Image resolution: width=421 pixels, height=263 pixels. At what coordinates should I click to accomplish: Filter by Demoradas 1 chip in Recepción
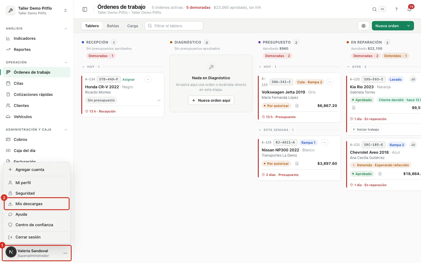[x=101, y=56]
